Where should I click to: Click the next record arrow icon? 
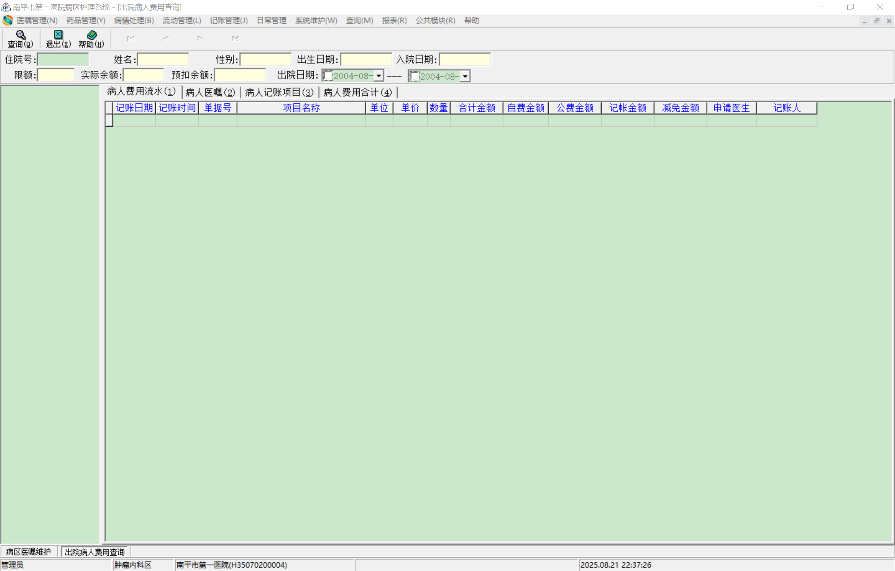(200, 39)
